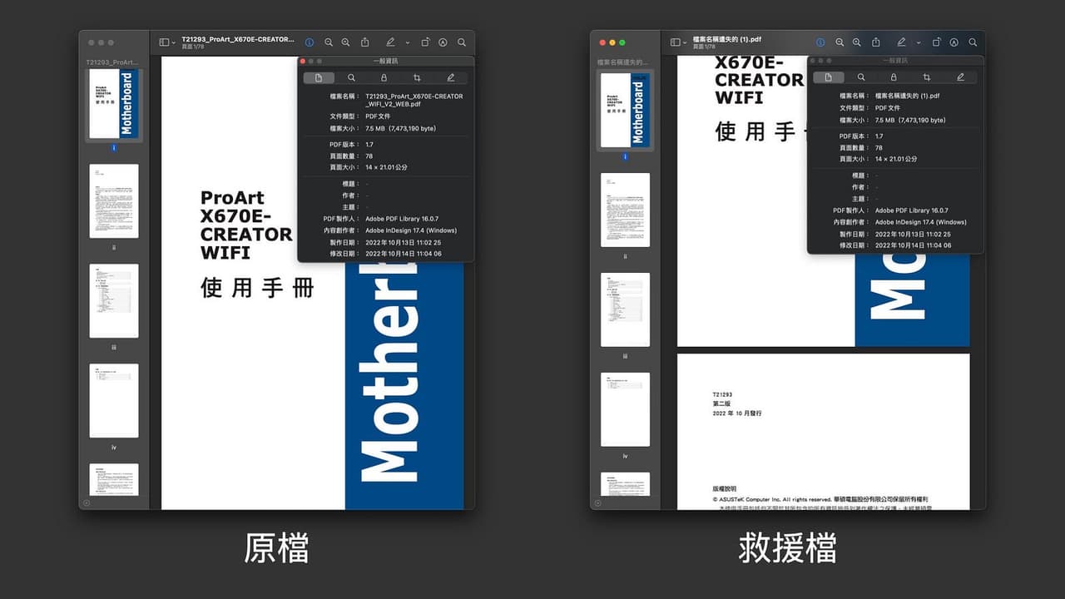This screenshot has height=599, width=1065.
Task: Click rotate icon in left Preview toolbar
Action: (425, 42)
